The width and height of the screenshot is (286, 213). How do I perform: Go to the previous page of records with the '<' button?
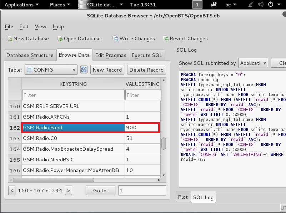point(12,191)
